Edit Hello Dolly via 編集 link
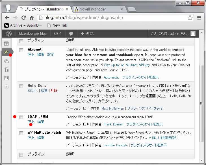The width and height of the screenshot is (206, 165). pyautogui.click(x=44, y=90)
